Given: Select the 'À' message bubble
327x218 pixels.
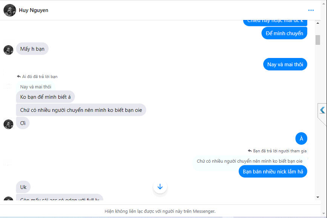Looking at the screenshot, I should pos(301,139).
